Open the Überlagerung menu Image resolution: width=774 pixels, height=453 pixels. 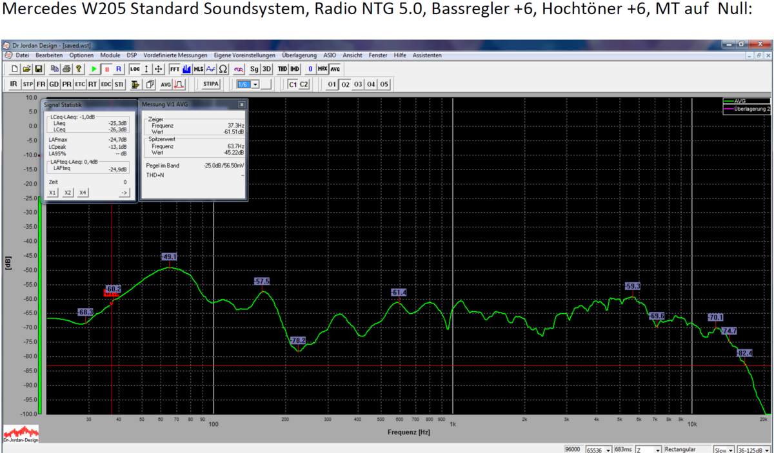click(x=300, y=55)
